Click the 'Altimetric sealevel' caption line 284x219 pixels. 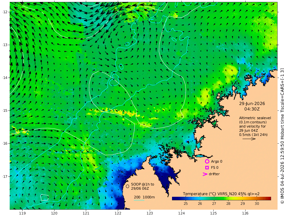pos(255,118)
